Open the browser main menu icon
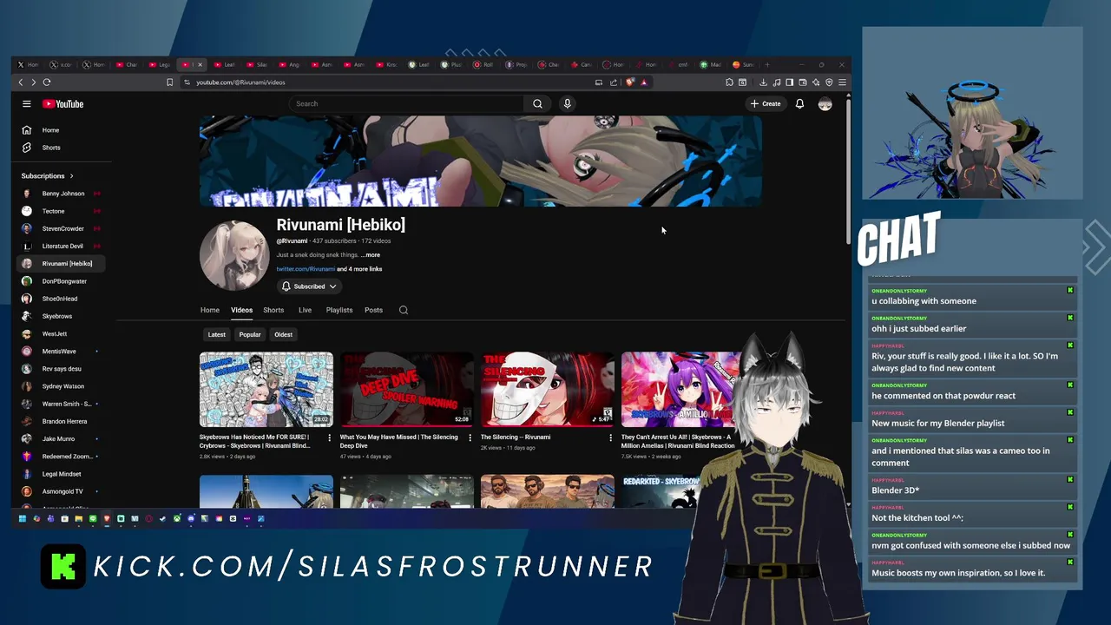This screenshot has height=625, width=1111. click(842, 82)
